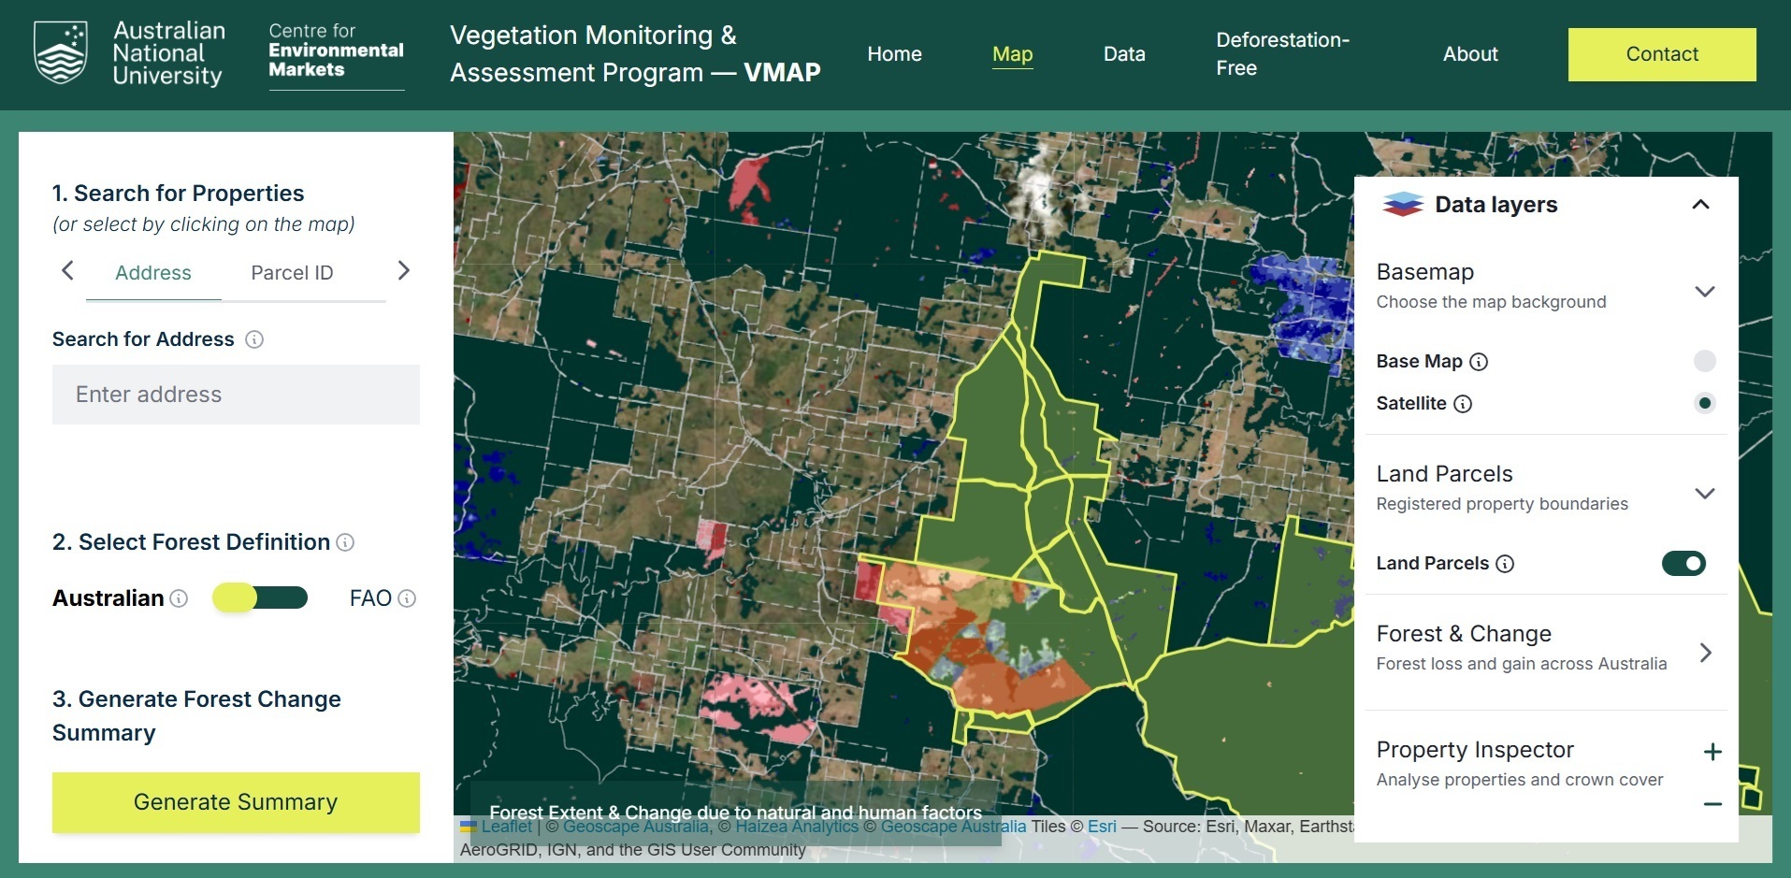Expand the Forest & Change section
Viewport: 1791px width, 878px height.
tap(1705, 653)
